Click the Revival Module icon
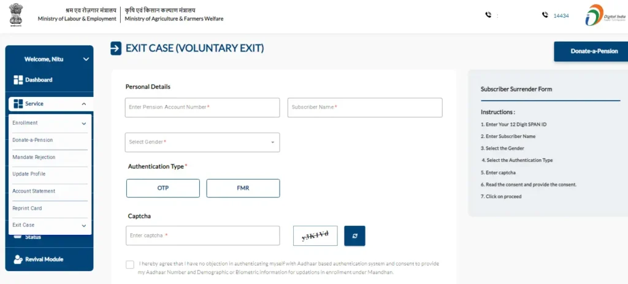Screen dimensions: 628x284 pos(18,259)
